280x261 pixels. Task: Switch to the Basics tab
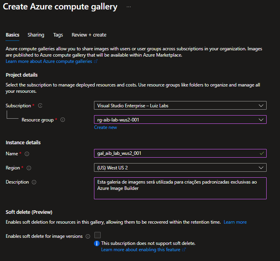pos(13,35)
